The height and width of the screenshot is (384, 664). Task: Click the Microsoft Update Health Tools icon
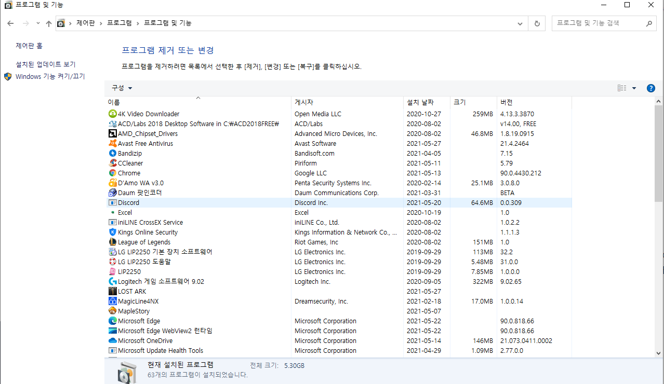113,350
